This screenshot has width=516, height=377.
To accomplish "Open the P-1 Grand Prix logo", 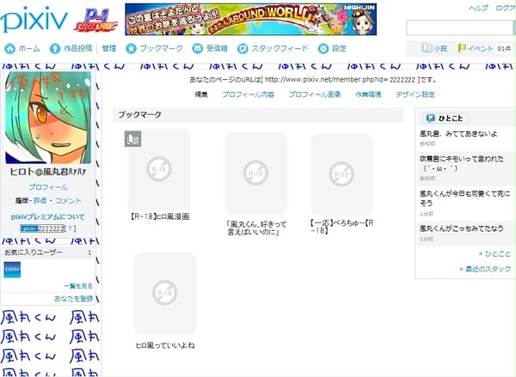I will point(95,21).
